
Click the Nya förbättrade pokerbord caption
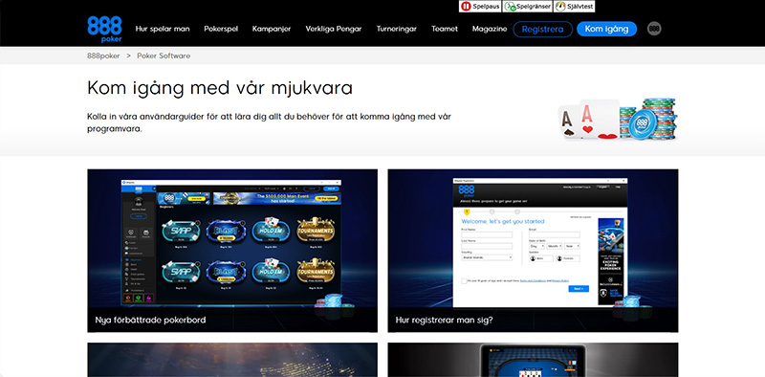[150, 321]
